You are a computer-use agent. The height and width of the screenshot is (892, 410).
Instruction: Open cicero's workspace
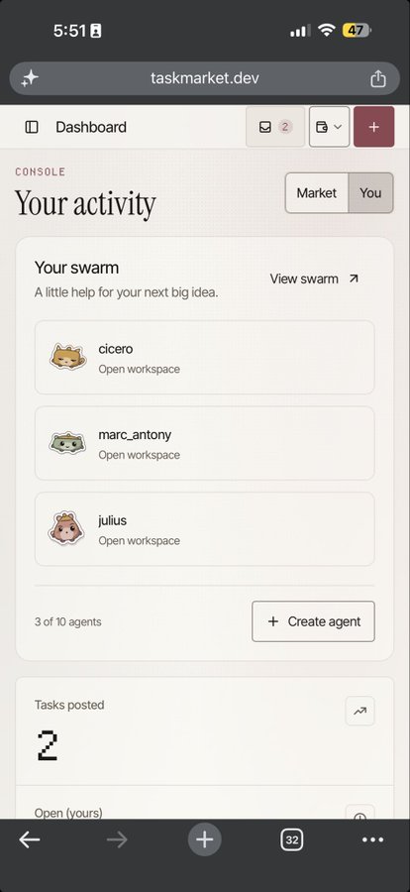205,357
